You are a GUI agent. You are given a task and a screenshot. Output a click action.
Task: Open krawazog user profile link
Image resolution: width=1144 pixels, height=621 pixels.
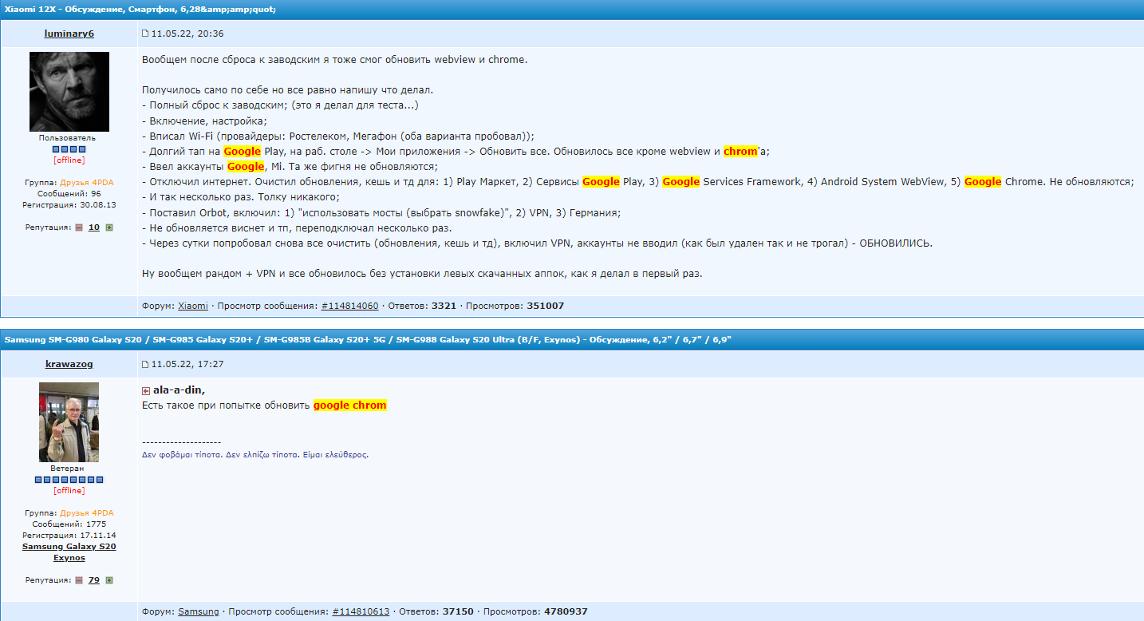(x=69, y=364)
